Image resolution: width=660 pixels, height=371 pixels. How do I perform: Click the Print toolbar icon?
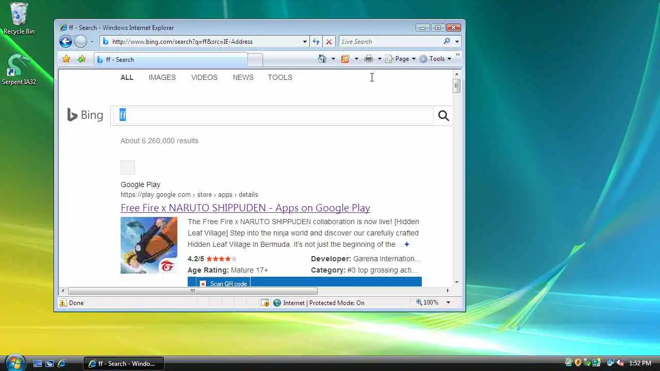point(369,59)
